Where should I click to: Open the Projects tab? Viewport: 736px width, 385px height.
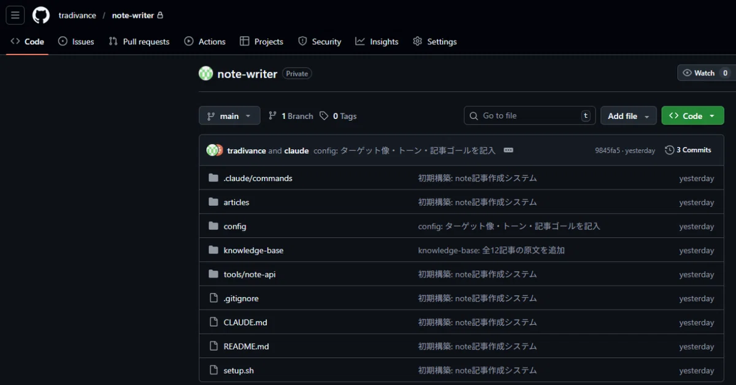(261, 42)
